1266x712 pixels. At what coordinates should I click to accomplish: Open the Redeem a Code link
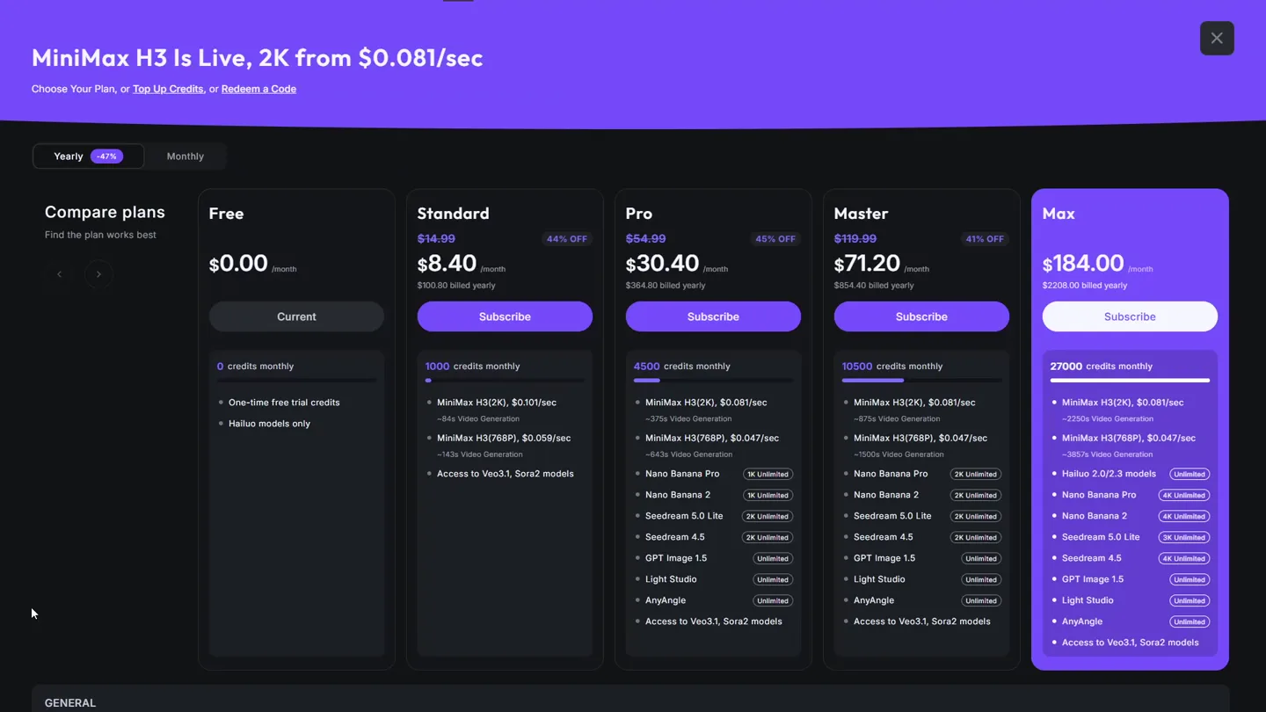point(258,89)
